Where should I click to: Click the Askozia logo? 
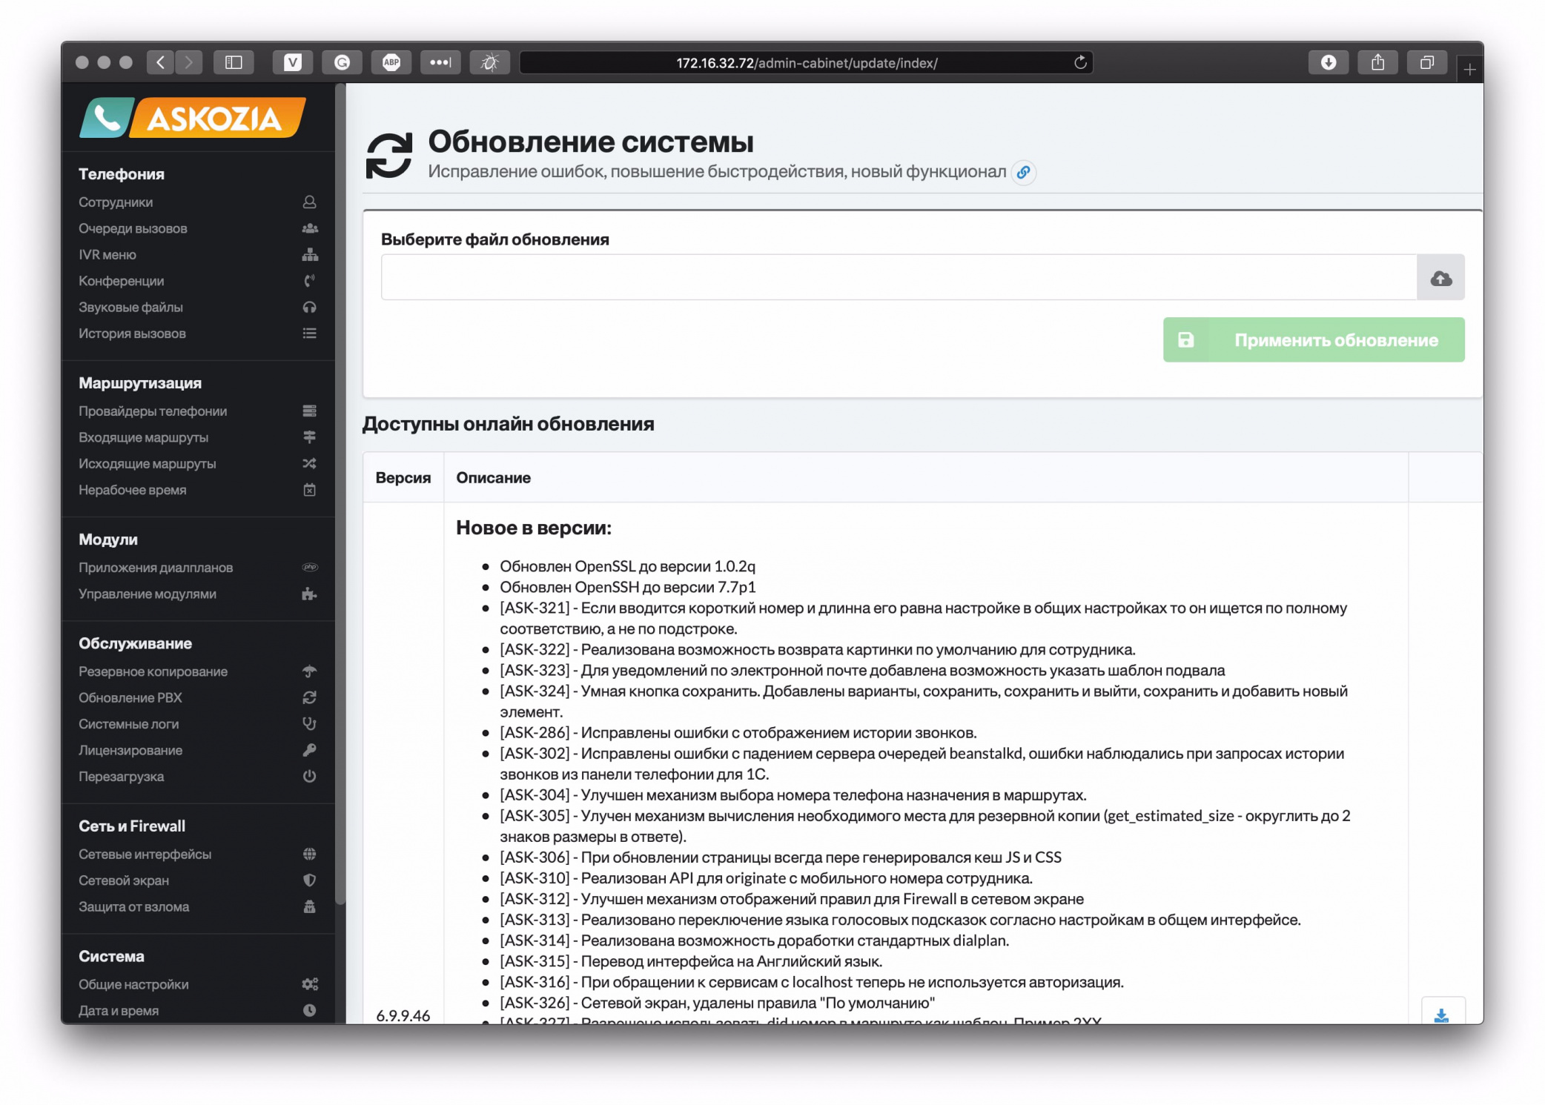click(x=193, y=117)
